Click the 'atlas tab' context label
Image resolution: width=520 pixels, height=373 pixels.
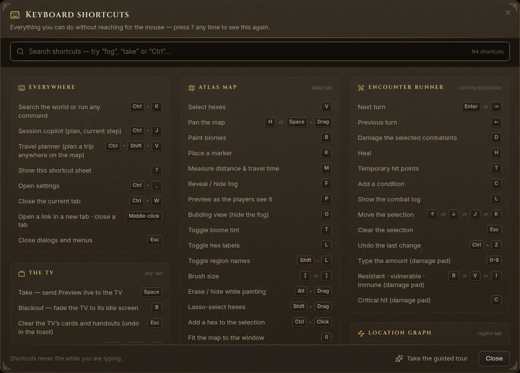(321, 87)
